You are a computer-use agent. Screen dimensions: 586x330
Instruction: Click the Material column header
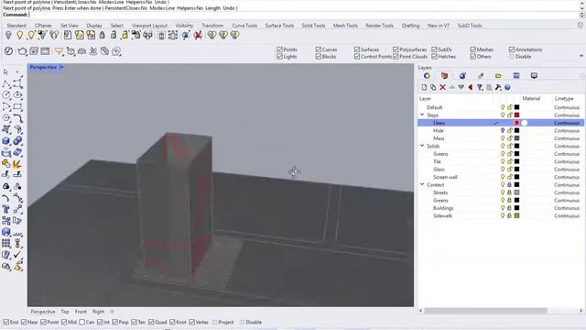click(x=531, y=98)
